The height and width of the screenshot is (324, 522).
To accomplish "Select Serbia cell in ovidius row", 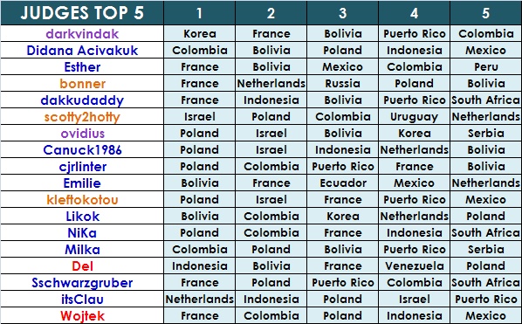I will point(485,134).
